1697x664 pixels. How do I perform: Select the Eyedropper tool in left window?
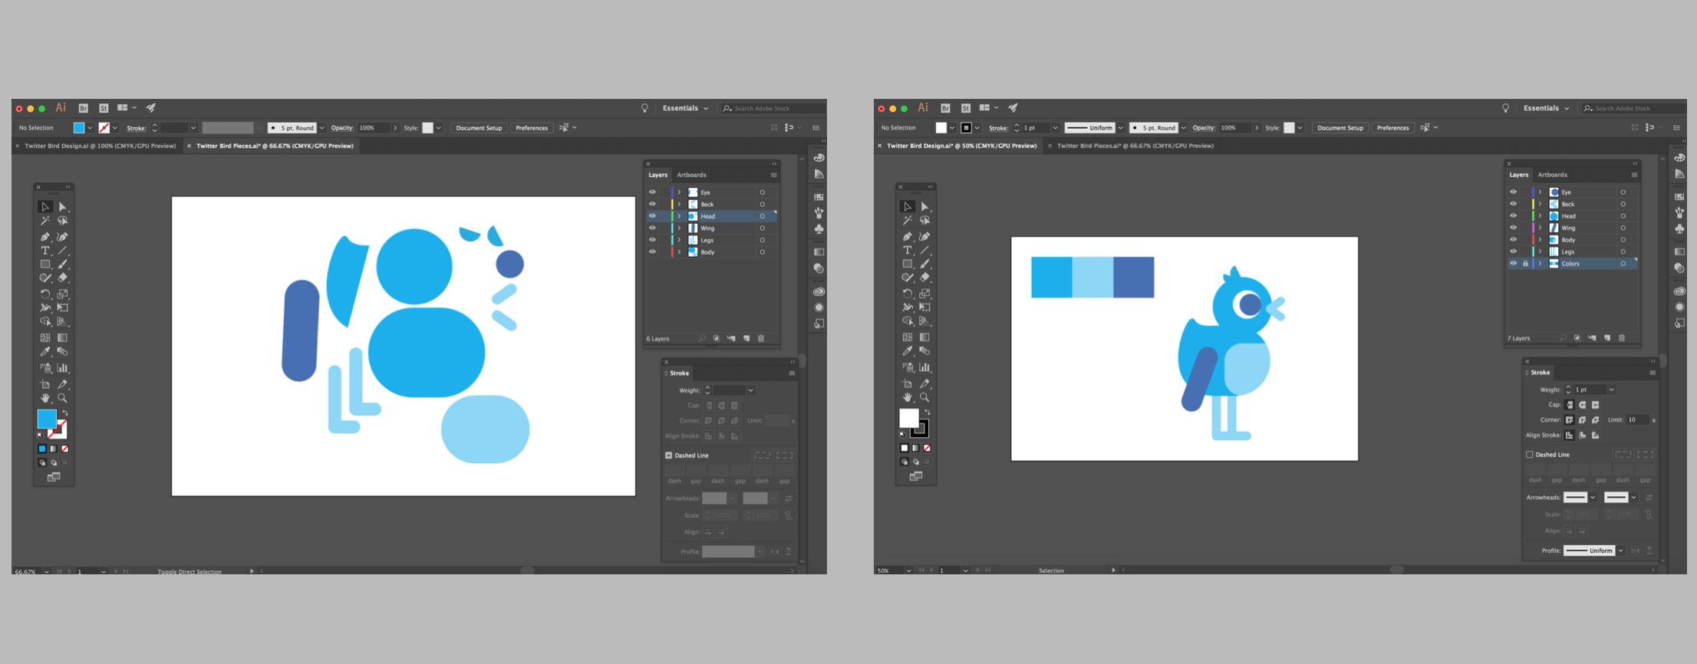(45, 352)
